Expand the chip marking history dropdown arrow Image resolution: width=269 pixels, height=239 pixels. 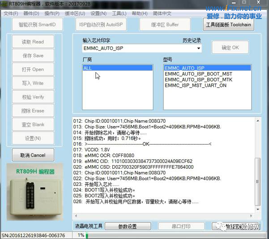pyautogui.click(x=198, y=48)
